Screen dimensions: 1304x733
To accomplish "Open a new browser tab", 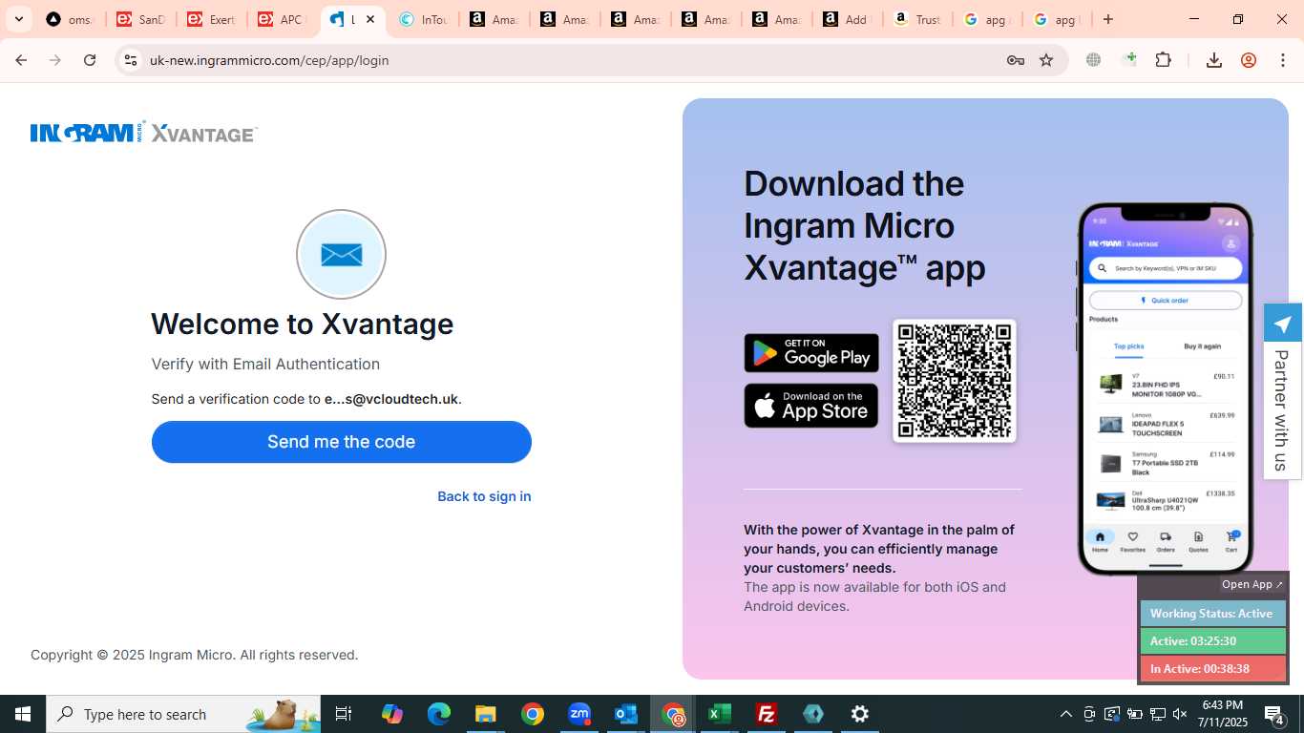I will pos(1108,19).
